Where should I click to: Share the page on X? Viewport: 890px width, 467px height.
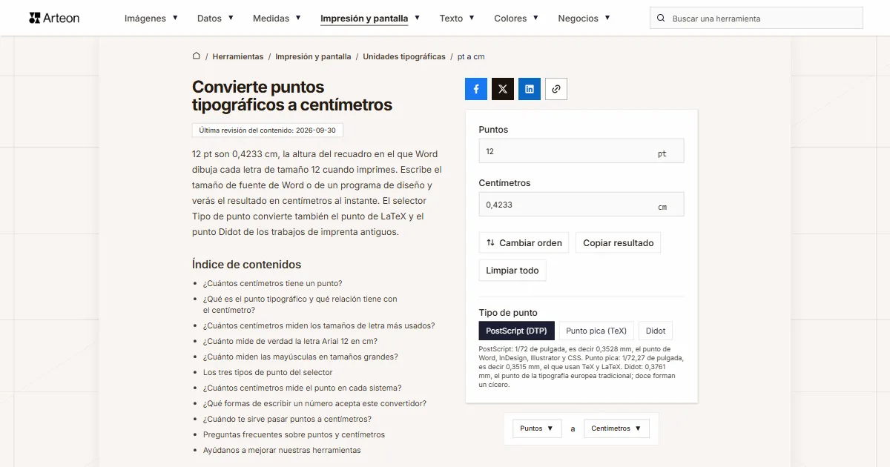pyautogui.click(x=503, y=89)
